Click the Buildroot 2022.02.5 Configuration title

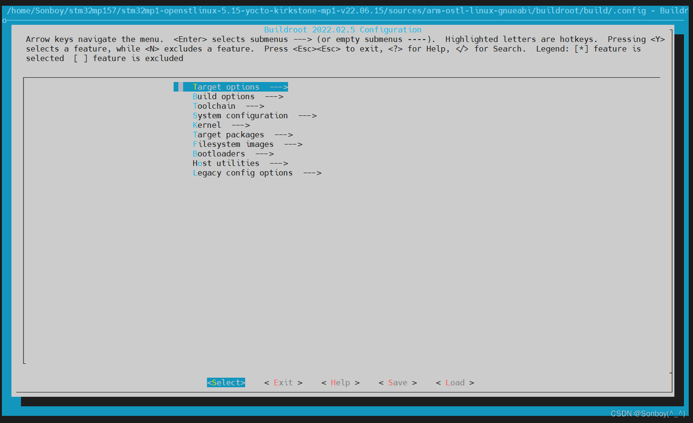coord(342,30)
